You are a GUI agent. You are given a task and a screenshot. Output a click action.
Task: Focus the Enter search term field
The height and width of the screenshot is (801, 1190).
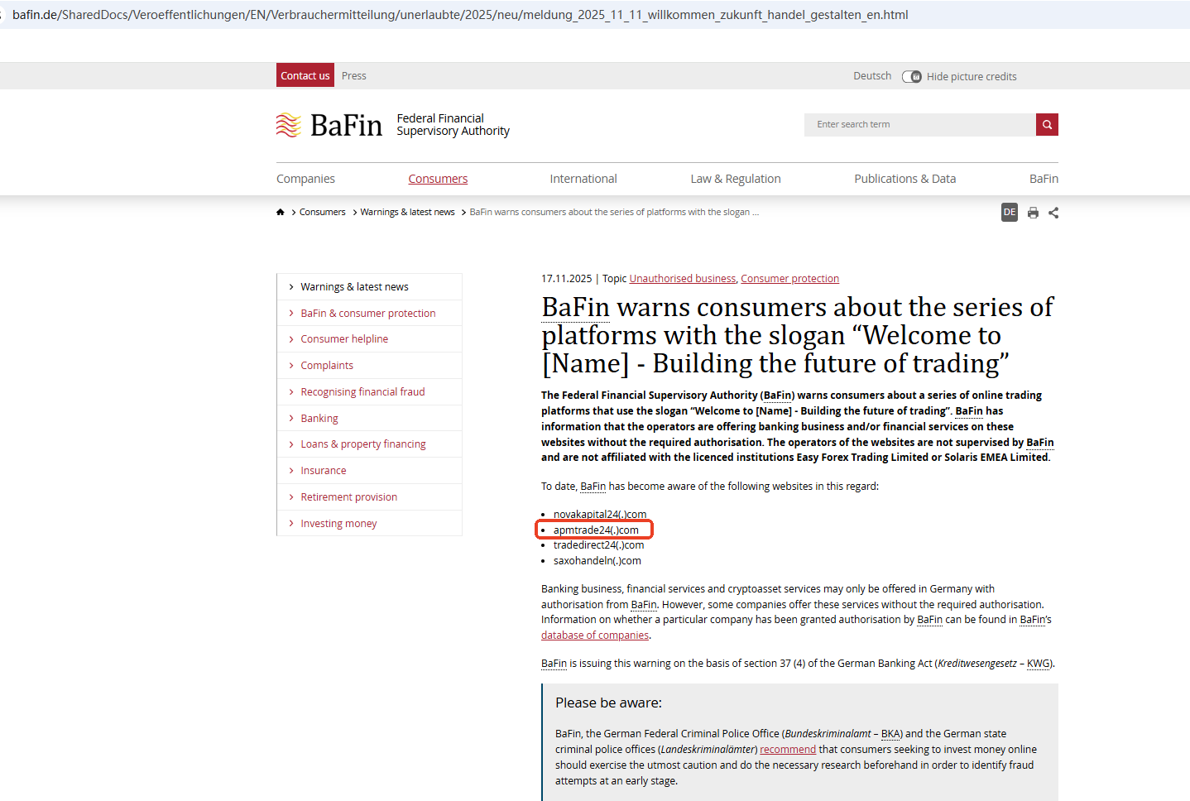920,125
